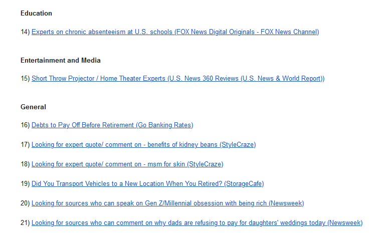Open the StorageCafe transport vehicles retired link
The width and height of the screenshot is (378, 233).
tap(148, 183)
